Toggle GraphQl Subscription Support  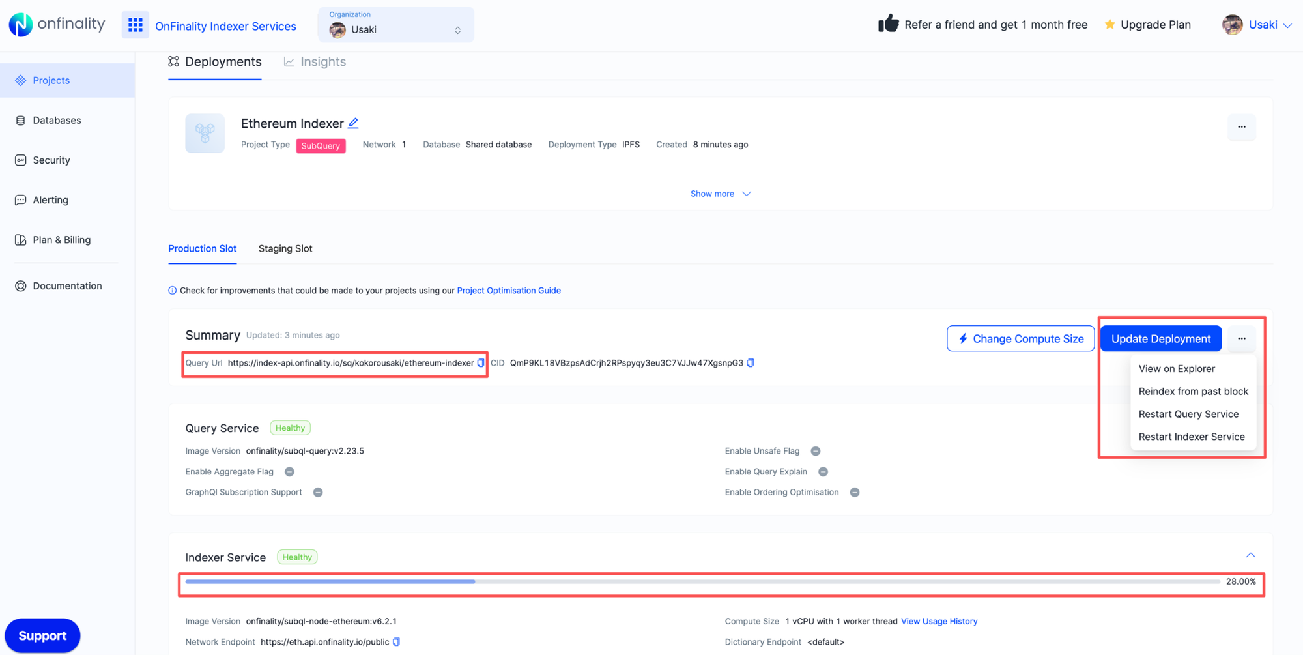pos(318,492)
